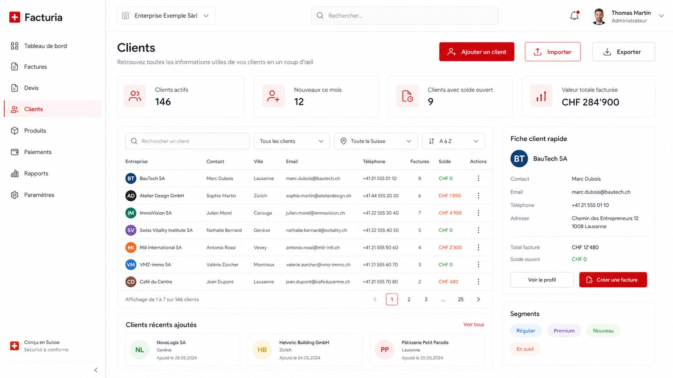Go to page 3

(426, 299)
